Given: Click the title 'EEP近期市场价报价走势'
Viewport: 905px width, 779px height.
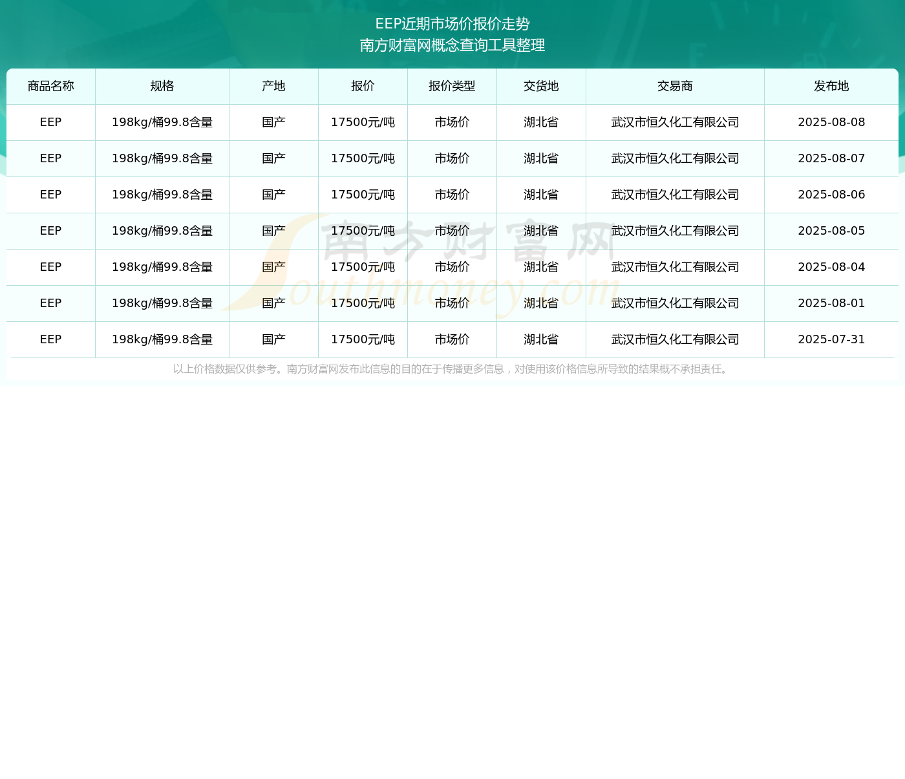Looking at the screenshot, I should [452, 24].
